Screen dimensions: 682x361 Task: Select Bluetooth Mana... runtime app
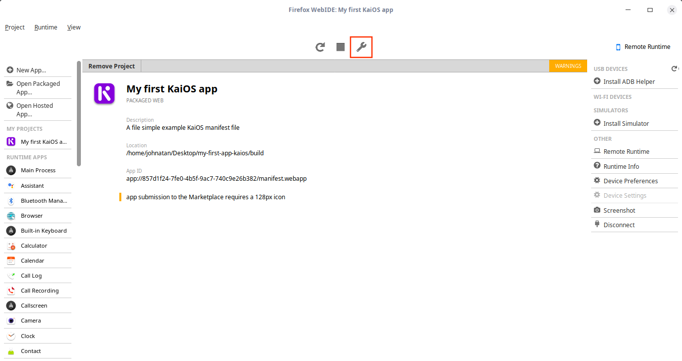[38, 201]
